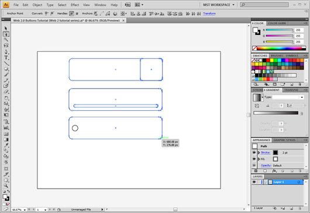Toggle Layer 1 visibility eye
The width and height of the screenshot is (310, 213).
tap(254, 182)
